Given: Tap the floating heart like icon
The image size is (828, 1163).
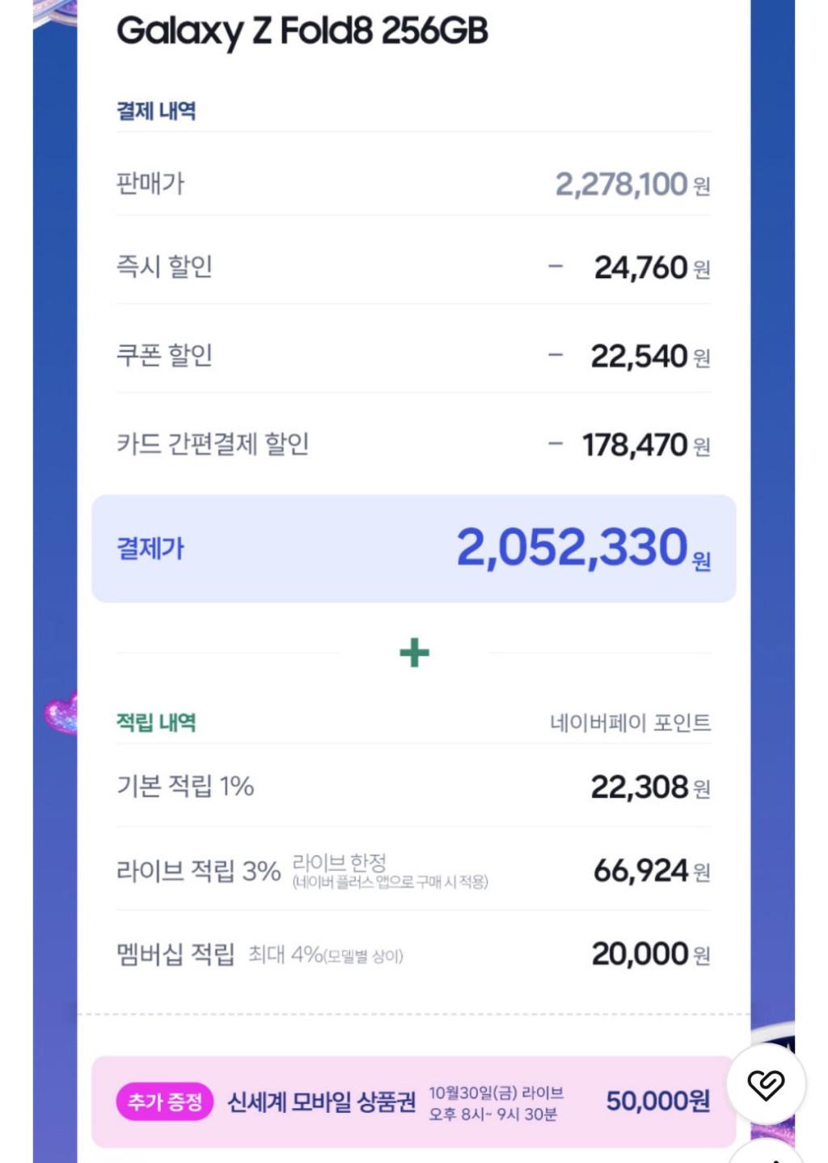Looking at the screenshot, I should pyautogui.click(x=766, y=1084).
